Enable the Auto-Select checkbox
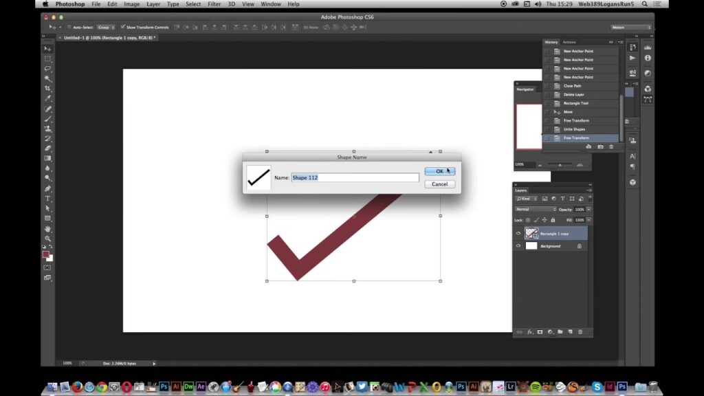 click(x=69, y=27)
